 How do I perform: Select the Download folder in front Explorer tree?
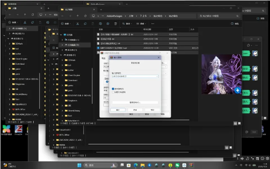point(73,80)
